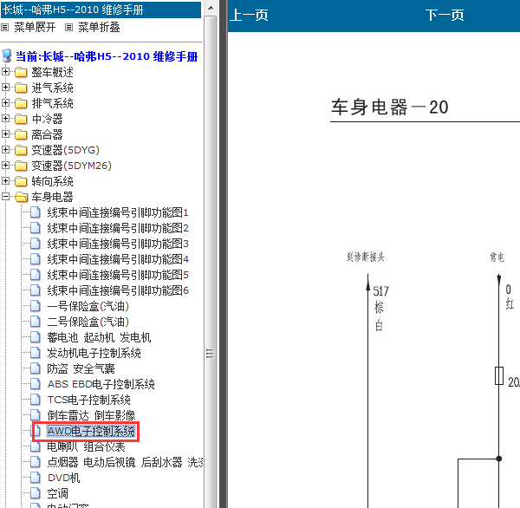Open the DVD机 page

pyautogui.click(x=63, y=478)
